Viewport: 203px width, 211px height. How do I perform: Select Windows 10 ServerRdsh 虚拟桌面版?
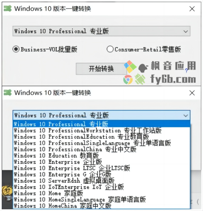coord(101,180)
